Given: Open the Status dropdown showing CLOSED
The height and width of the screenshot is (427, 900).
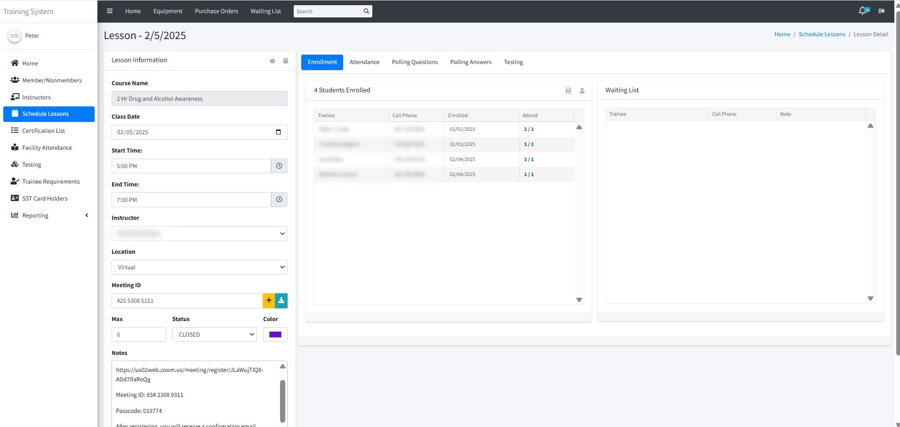Looking at the screenshot, I should pos(214,334).
